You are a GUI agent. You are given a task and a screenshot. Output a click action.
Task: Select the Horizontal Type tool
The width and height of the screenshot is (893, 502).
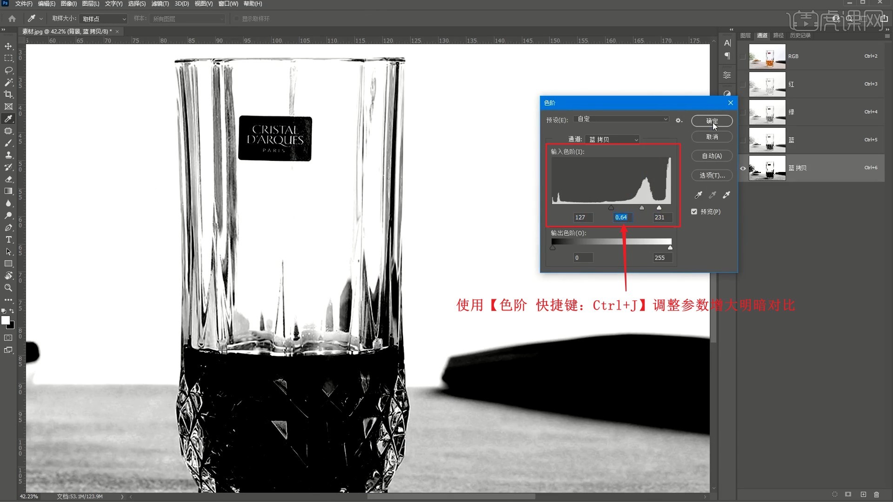8,239
